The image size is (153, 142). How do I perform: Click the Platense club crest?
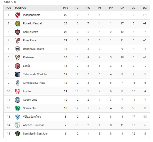point(17,58)
